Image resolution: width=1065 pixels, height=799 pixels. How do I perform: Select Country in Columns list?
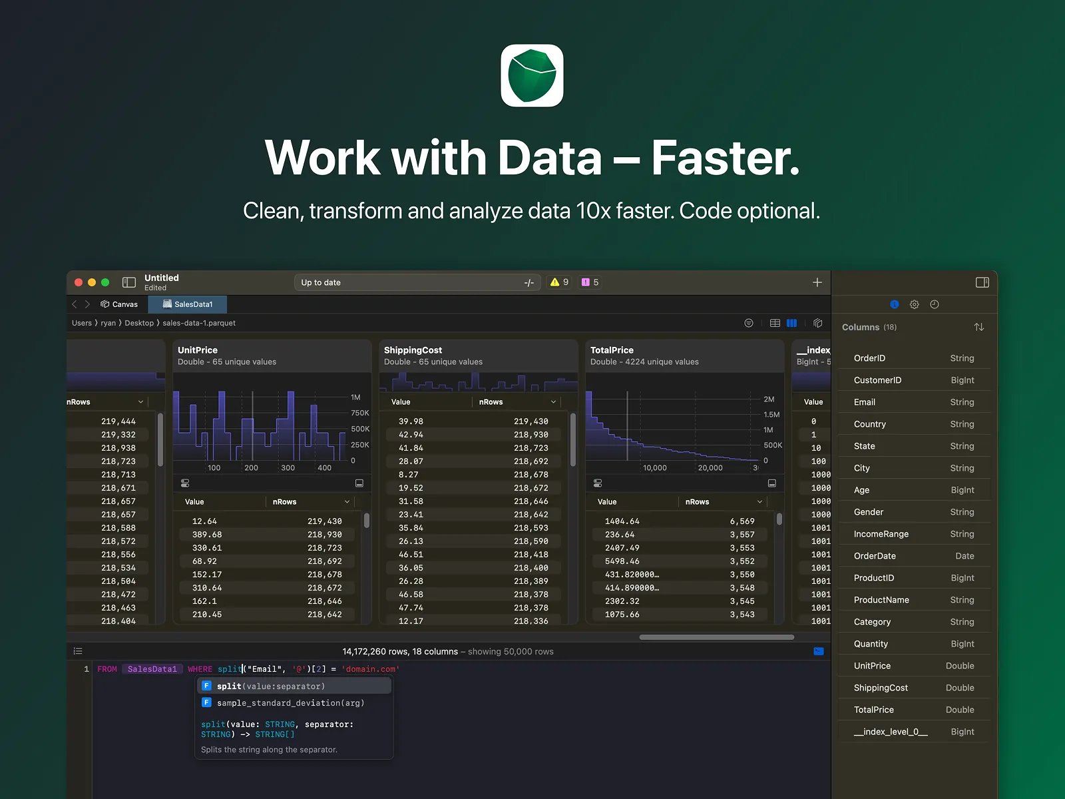[x=914, y=424]
